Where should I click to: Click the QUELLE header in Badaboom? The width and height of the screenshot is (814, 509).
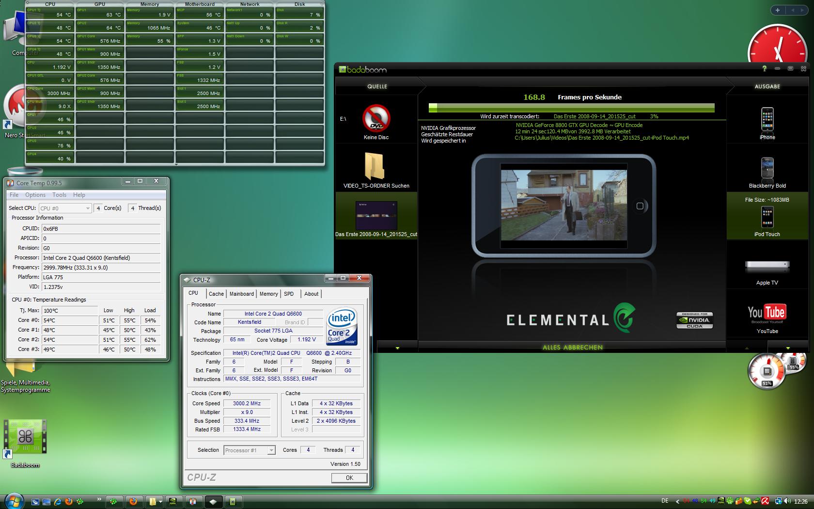377,86
